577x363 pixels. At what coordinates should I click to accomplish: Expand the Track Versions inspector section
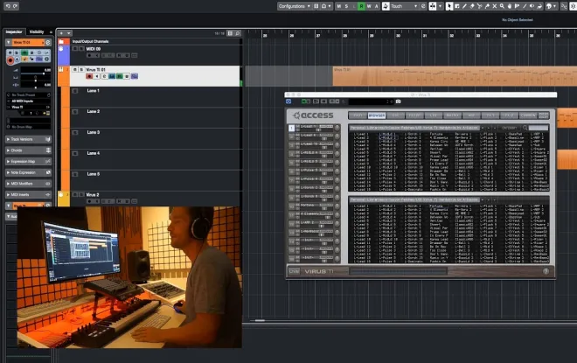[x=28, y=139]
